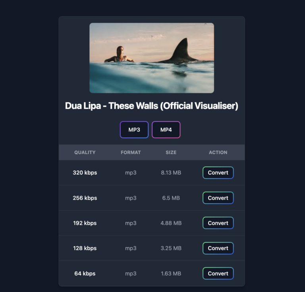Click the ACTION column header
The width and height of the screenshot is (305, 292).
click(x=218, y=152)
